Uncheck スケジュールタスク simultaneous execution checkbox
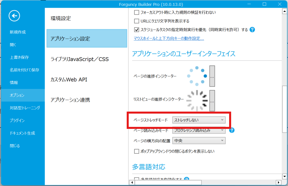The width and height of the screenshot is (288, 186). [136, 30]
